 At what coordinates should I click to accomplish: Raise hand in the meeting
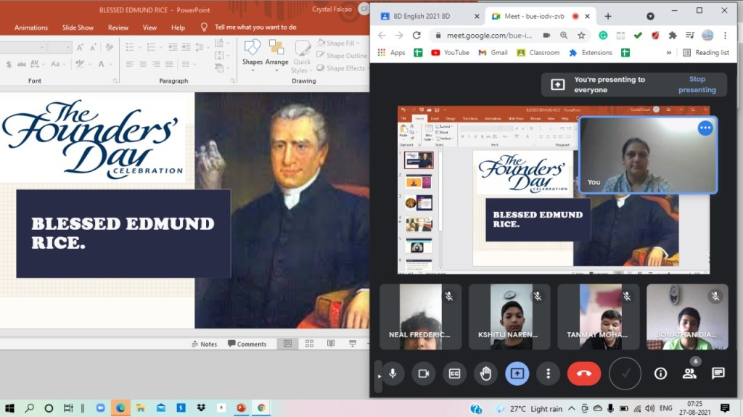[486, 373]
